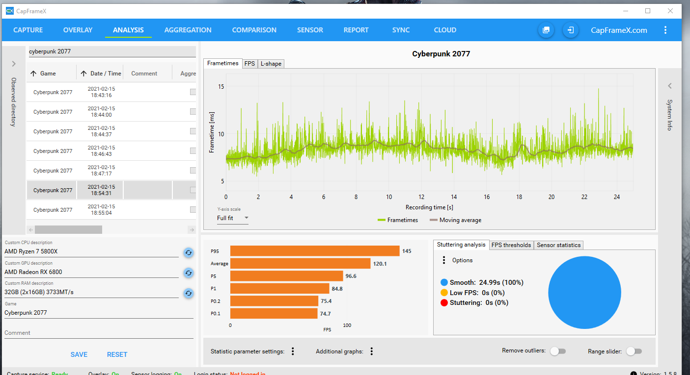This screenshot has height=375, width=690.
Task: Toggle the Moving average legend entry
Action: point(455,220)
